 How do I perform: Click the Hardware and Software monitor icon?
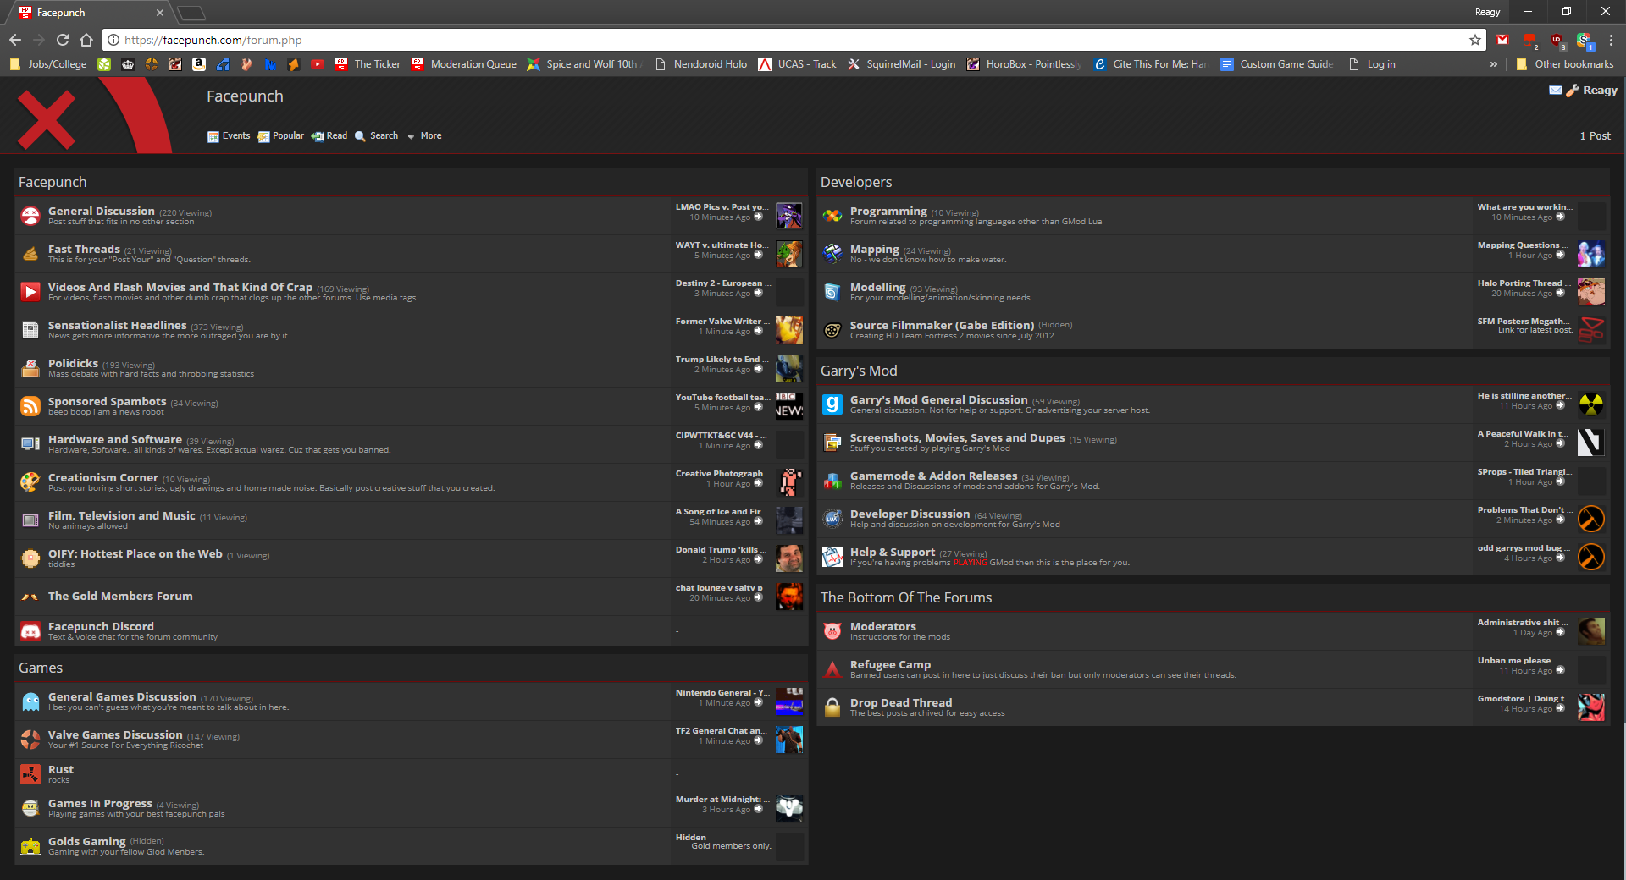pos(30,444)
